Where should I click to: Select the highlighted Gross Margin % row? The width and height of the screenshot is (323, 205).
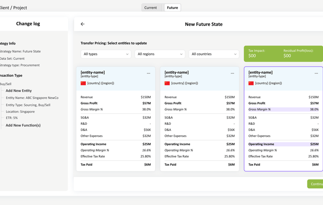[x=283, y=109]
